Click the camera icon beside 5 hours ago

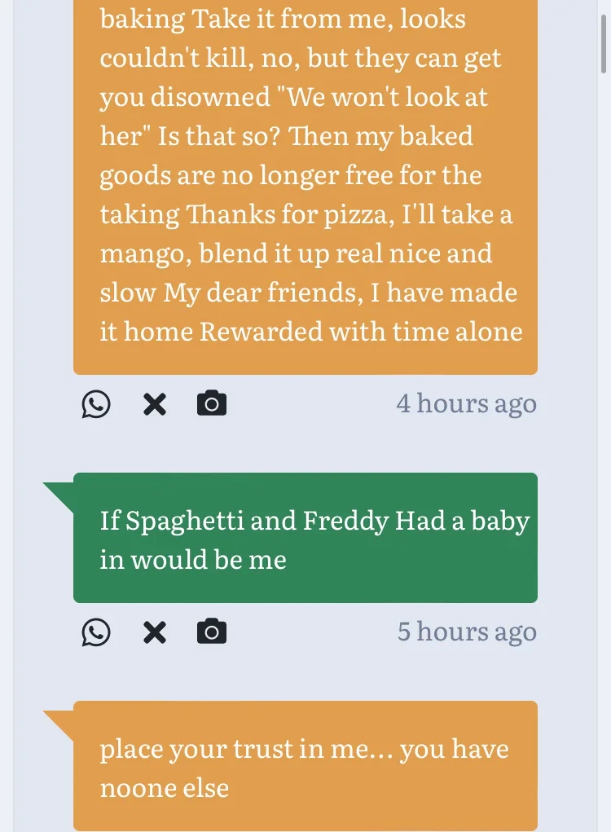point(212,632)
